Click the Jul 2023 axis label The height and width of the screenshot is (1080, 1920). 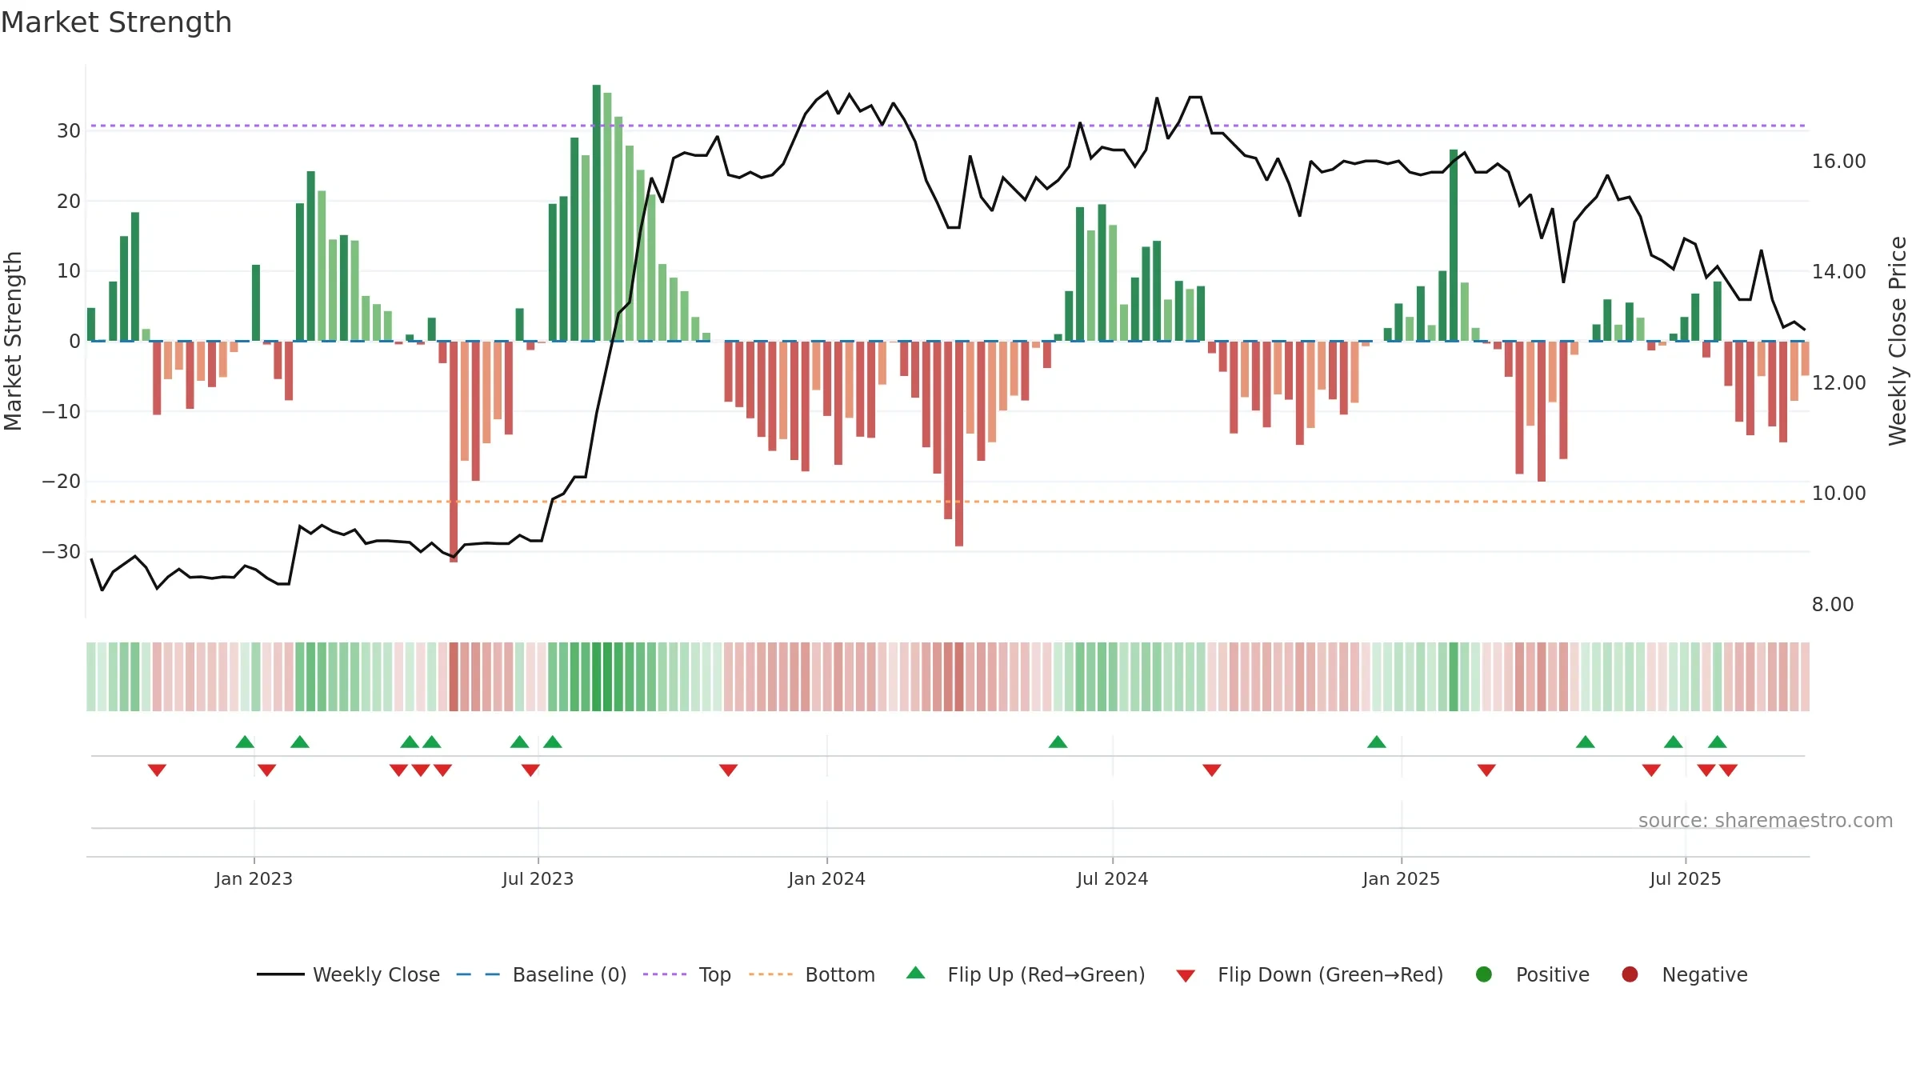tap(538, 878)
